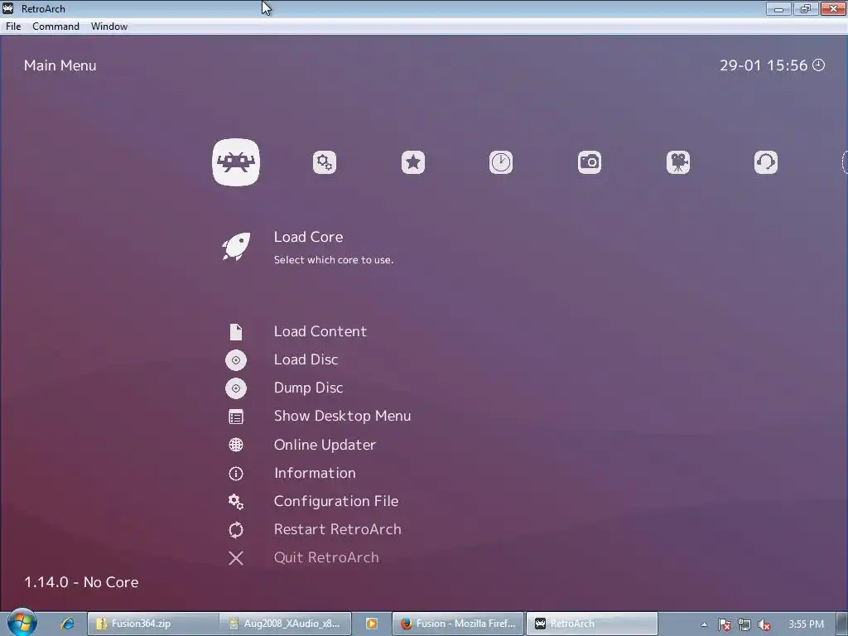Image resolution: width=848 pixels, height=636 pixels.
Task: Open the Settings gears tab icon
Action: (x=325, y=162)
